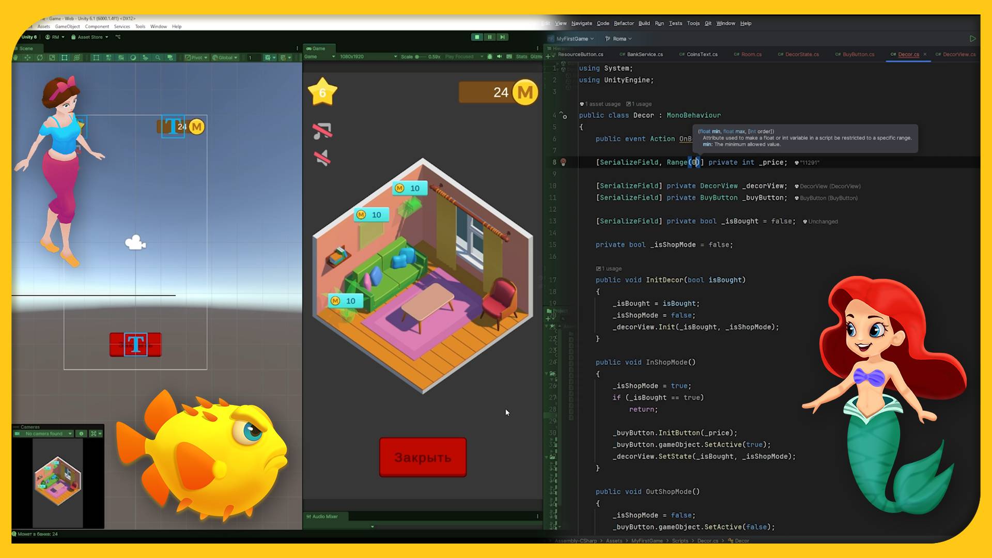Switch to the BuyButton.cs tab

point(855,54)
